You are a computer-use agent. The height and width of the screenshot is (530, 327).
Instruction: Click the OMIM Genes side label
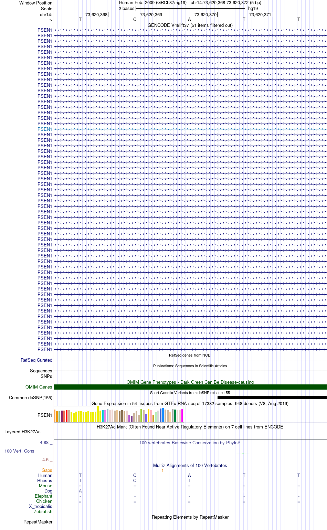pos(39,387)
